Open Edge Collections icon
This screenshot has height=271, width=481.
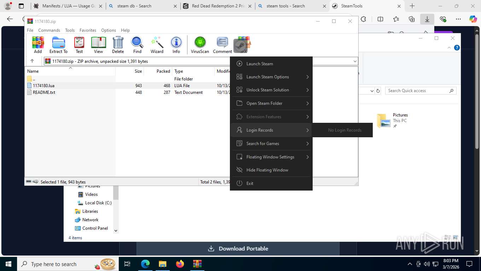coord(412,19)
